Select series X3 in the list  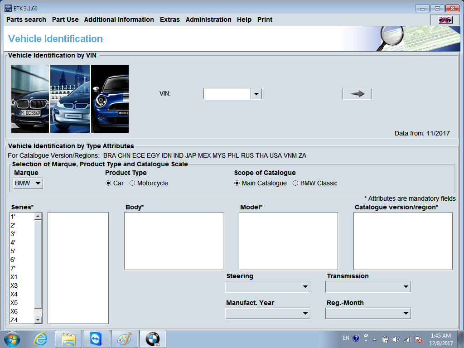point(22,285)
